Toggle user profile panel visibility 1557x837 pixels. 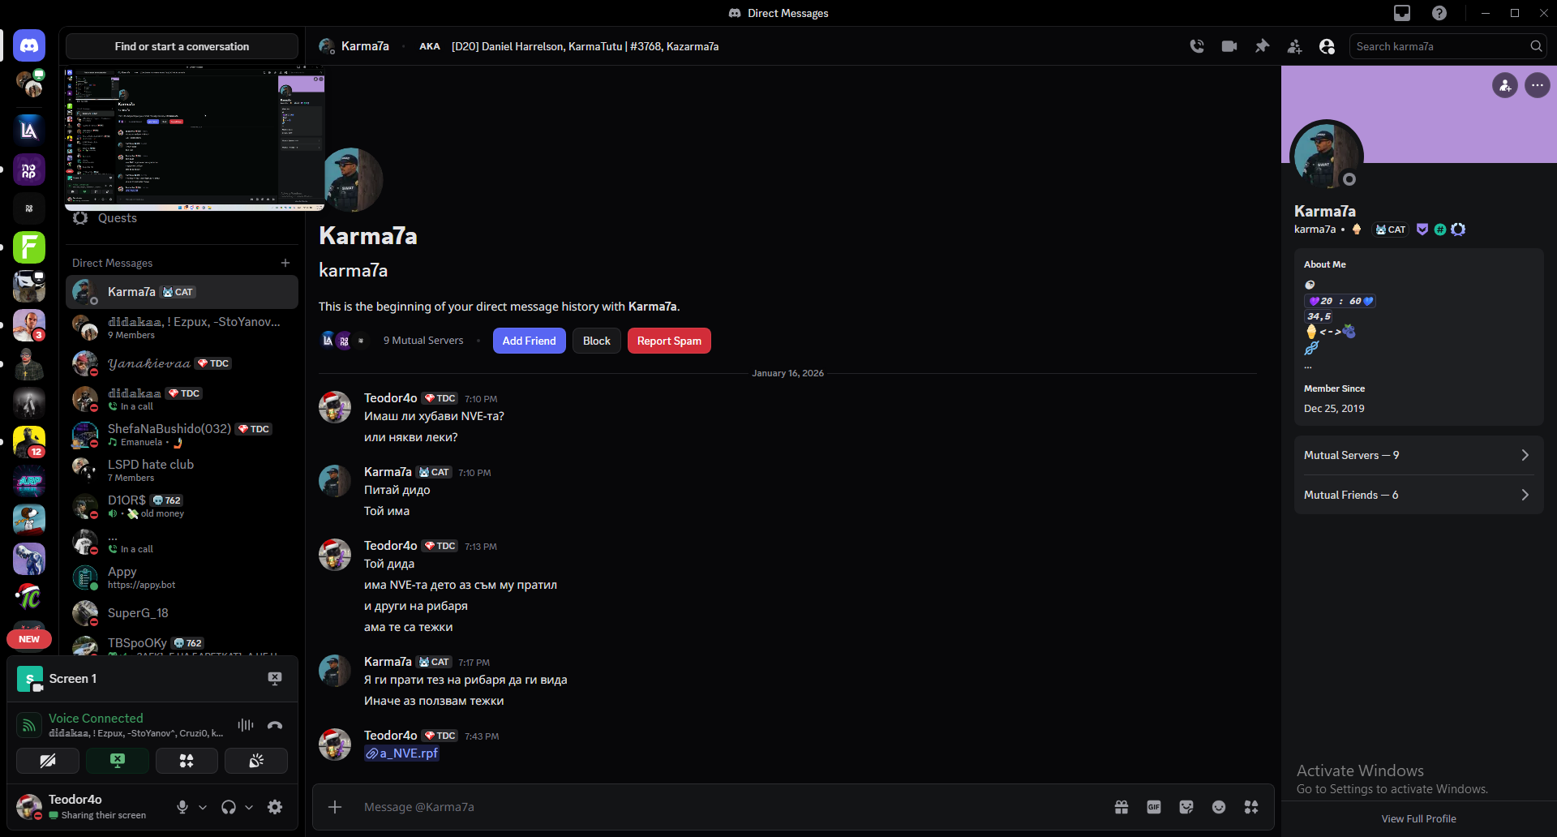(1327, 46)
